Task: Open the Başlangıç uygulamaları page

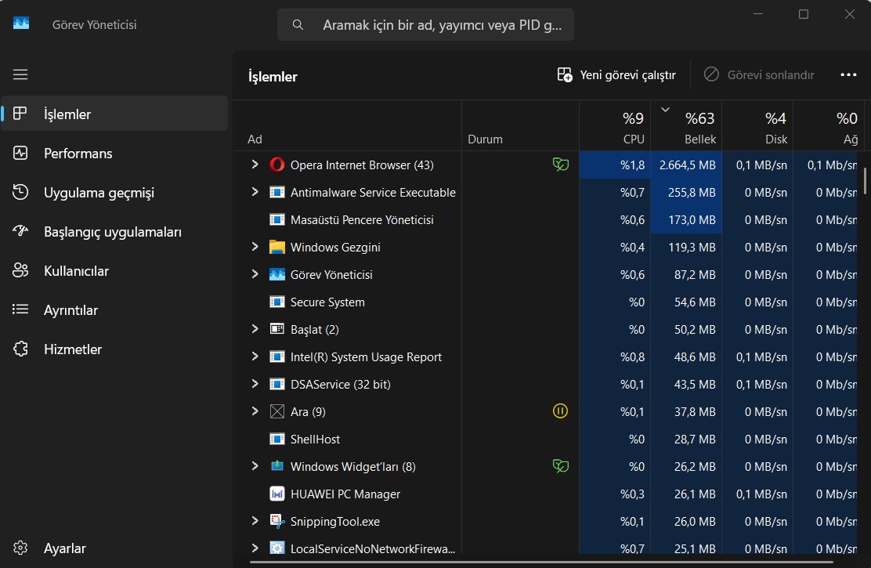Action: [x=114, y=232]
